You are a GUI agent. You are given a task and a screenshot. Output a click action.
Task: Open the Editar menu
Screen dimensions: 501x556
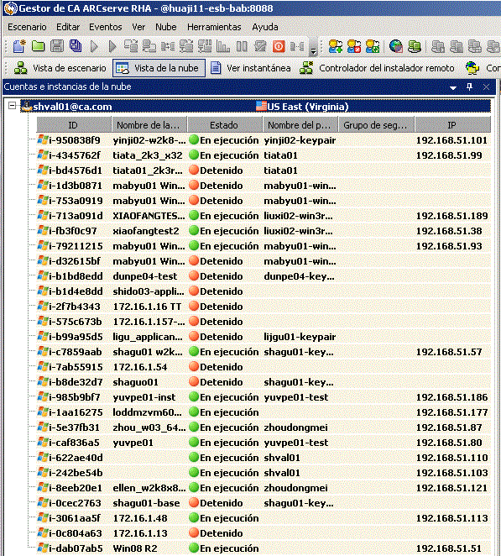pyautogui.click(x=68, y=27)
